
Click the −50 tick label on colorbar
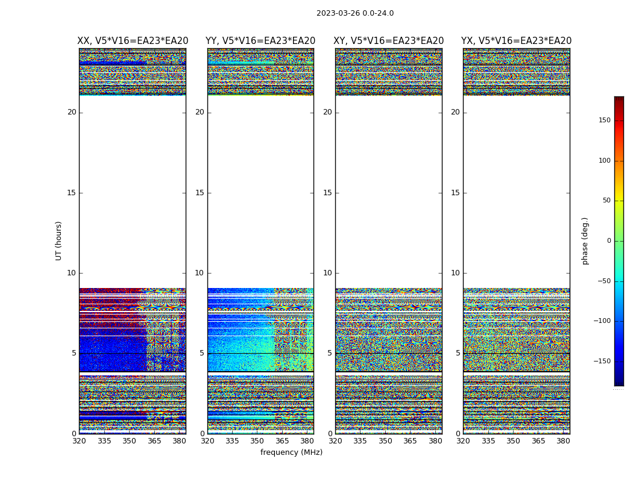[x=603, y=281]
